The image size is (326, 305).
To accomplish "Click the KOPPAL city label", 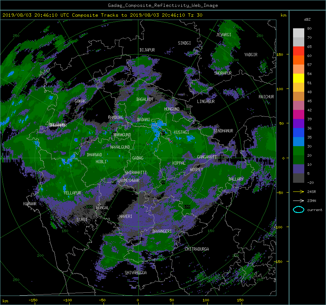I will coord(179,163).
